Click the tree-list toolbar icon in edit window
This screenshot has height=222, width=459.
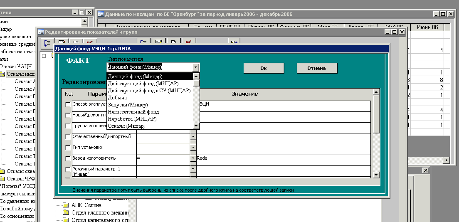(47, 43)
